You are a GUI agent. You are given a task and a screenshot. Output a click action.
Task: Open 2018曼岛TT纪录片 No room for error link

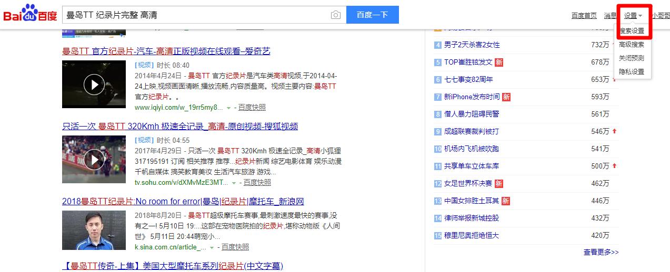(183, 202)
